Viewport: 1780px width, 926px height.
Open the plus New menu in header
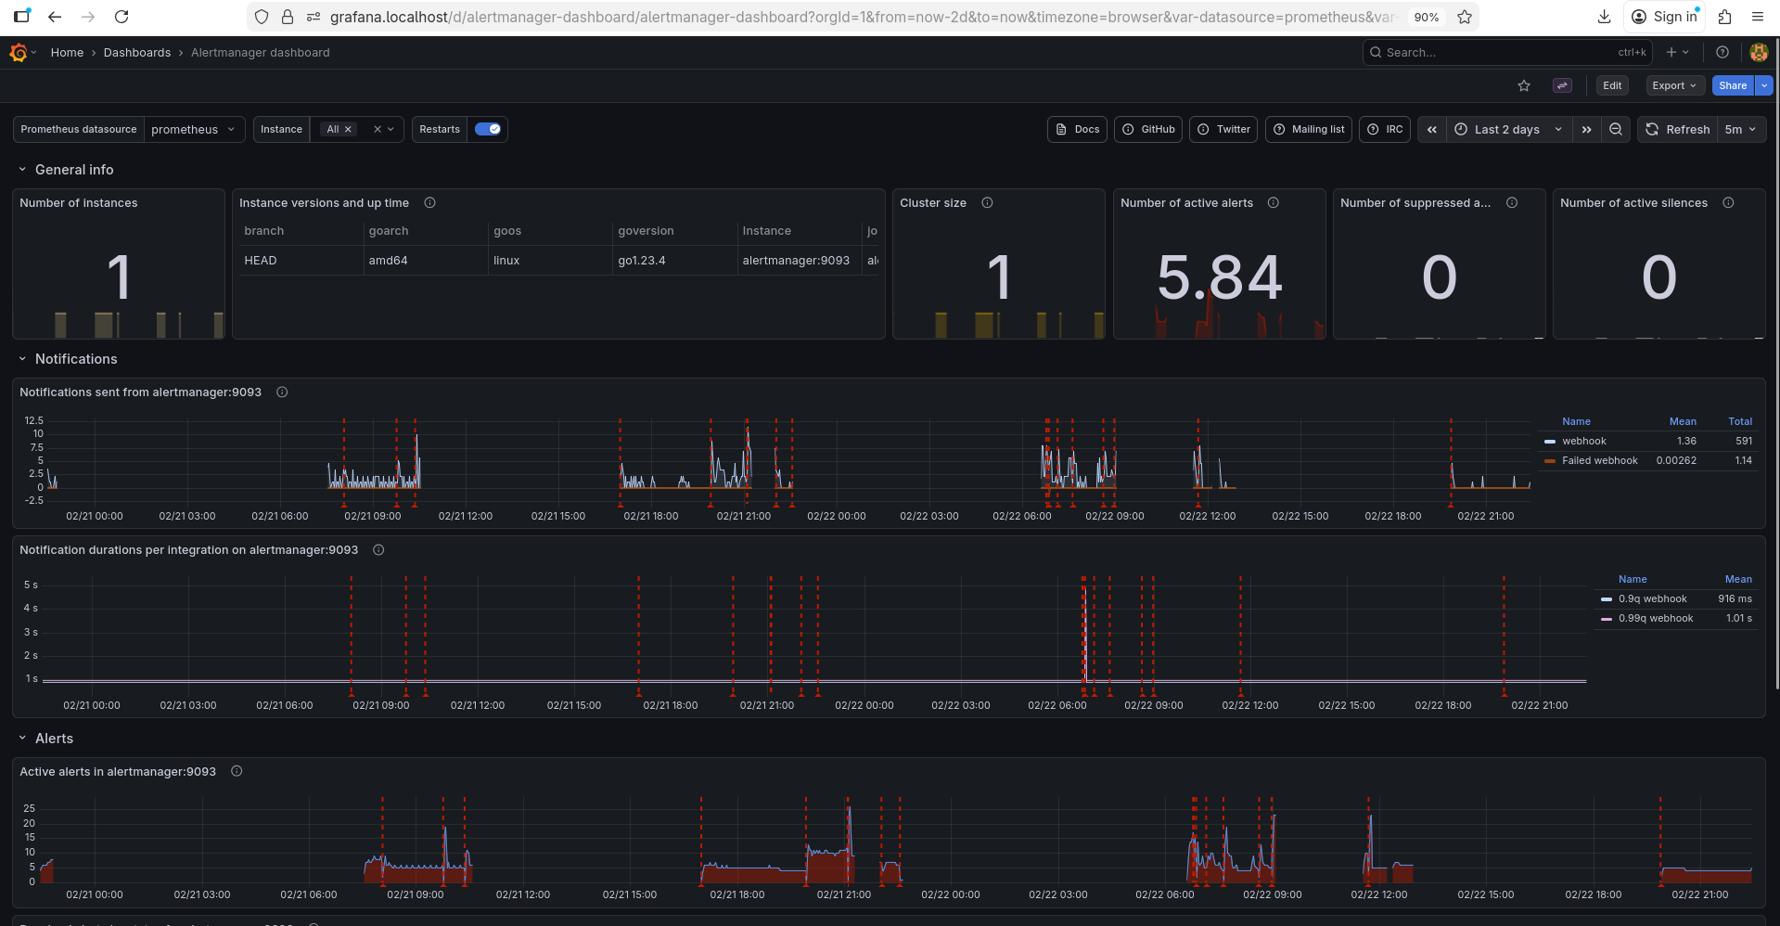tap(1677, 53)
